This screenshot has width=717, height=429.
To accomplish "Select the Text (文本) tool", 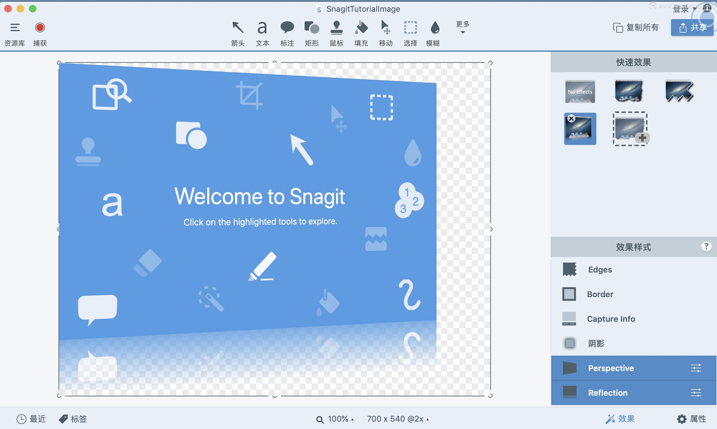I will 262,32.
